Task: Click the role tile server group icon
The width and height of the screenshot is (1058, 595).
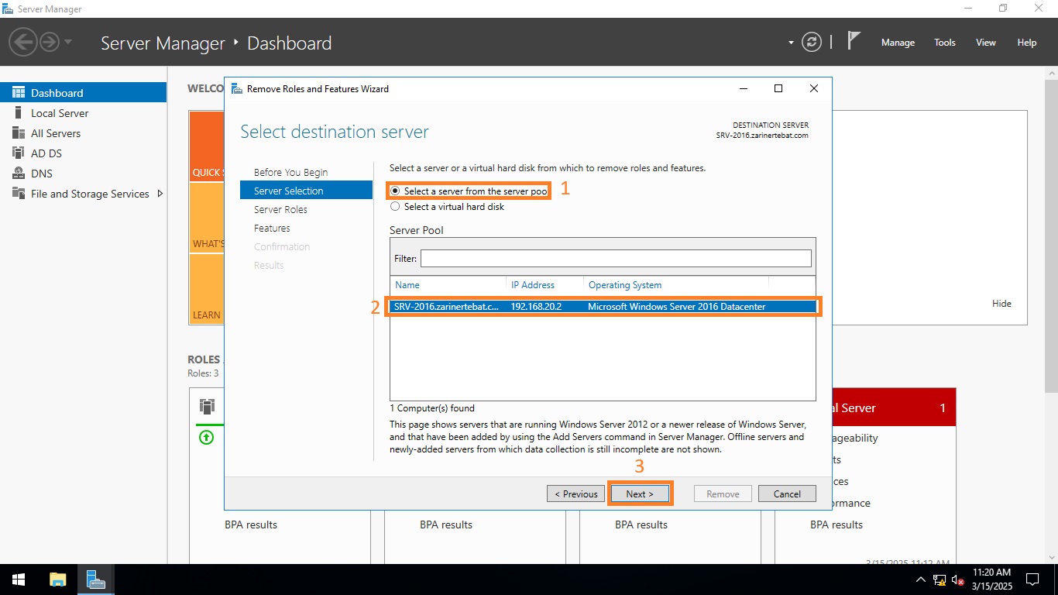Action: coord(206,406)
